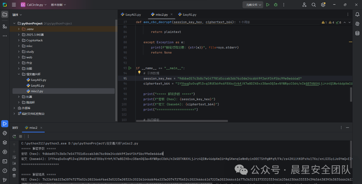Open the Python Console tool window

click(4, 133)
